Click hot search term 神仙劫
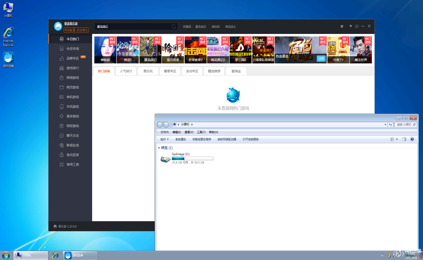 [x=216, y=27]
